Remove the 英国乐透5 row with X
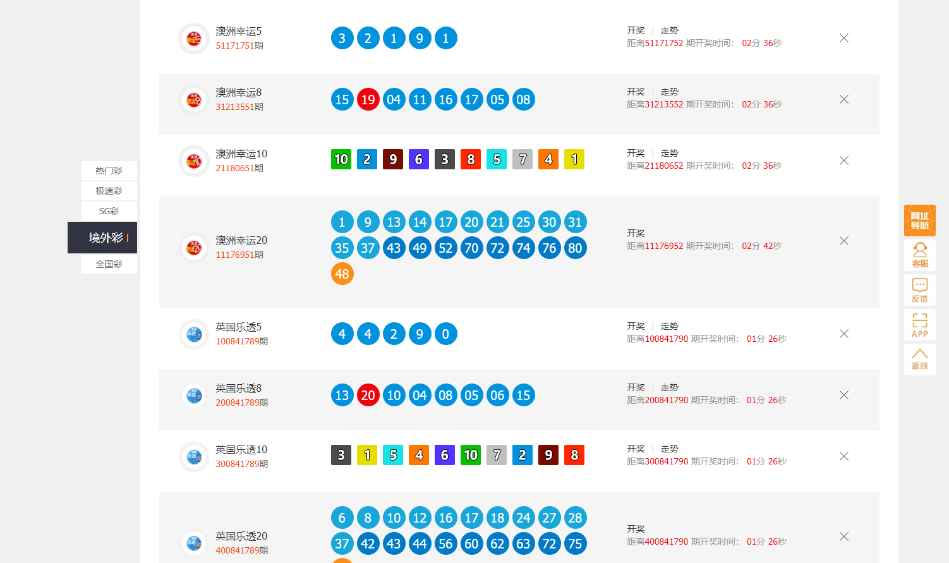949x563 pixels. tap(843, 334)
